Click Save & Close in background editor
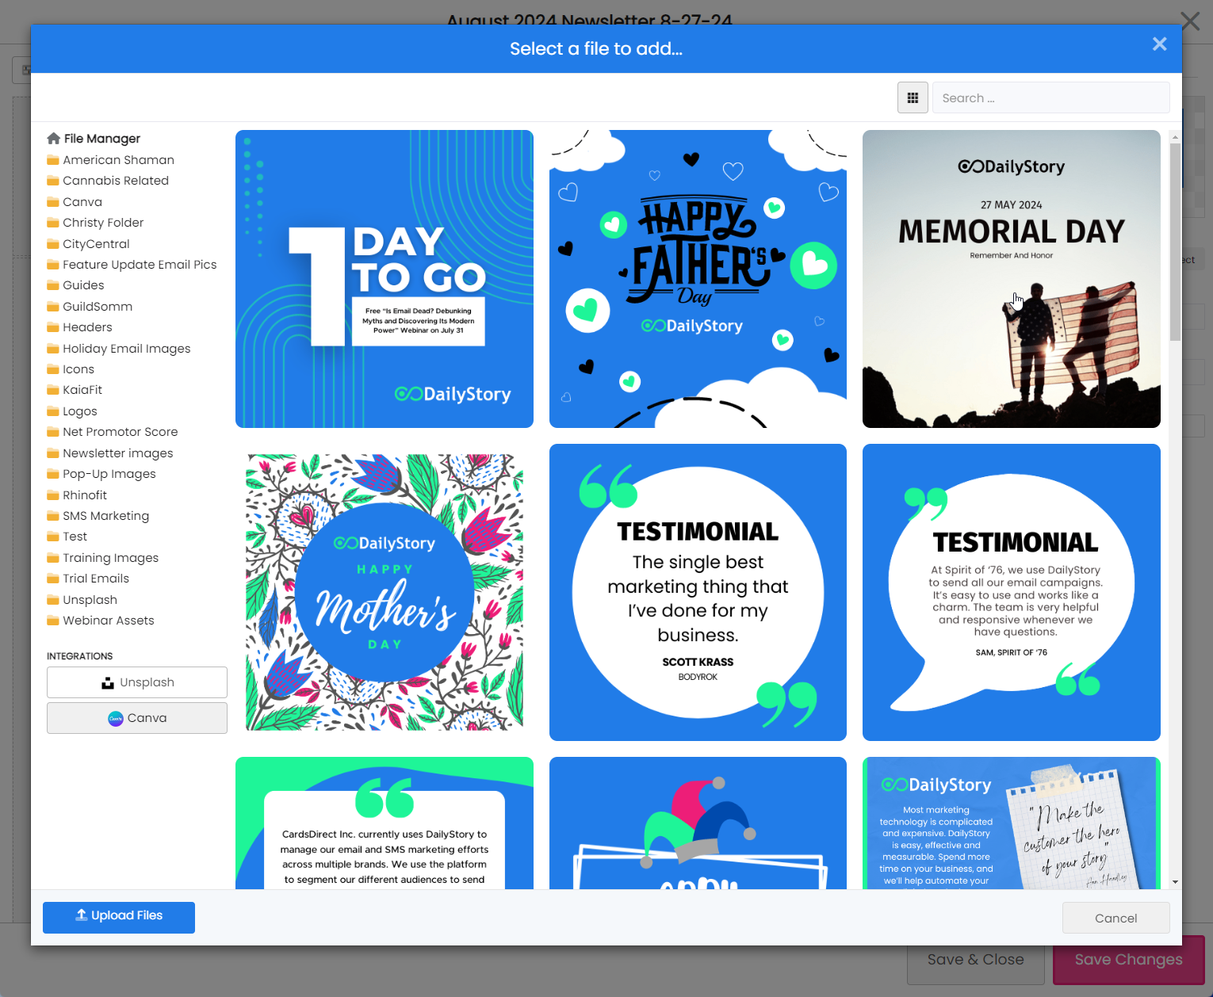The width and height of the screenshot is (1213, 997). coord(976,960)
